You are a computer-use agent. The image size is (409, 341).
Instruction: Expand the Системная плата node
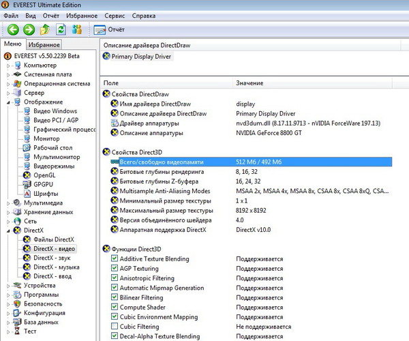8,74
